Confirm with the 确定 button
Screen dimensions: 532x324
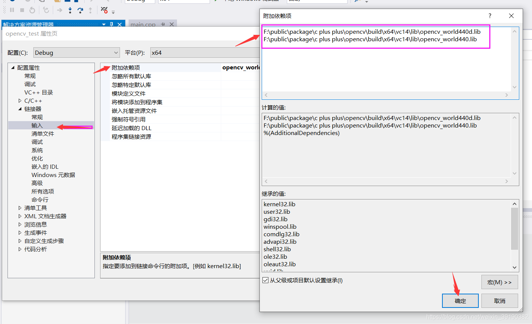[460, 301]
